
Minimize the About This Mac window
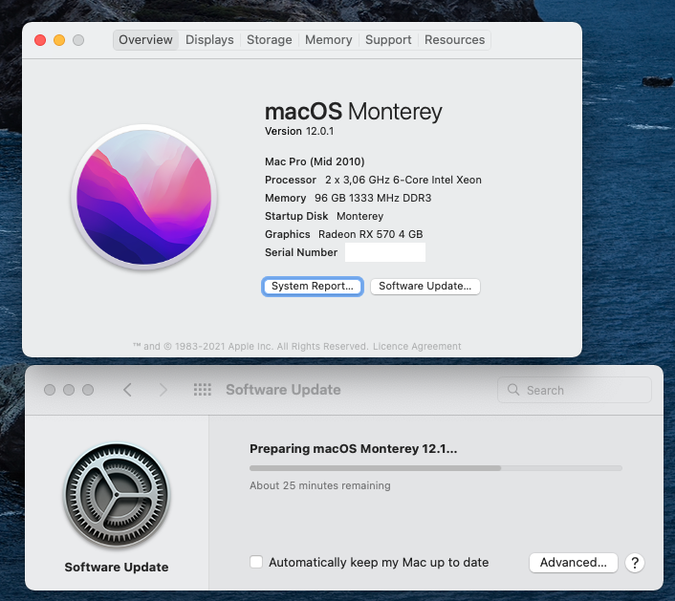59,40
